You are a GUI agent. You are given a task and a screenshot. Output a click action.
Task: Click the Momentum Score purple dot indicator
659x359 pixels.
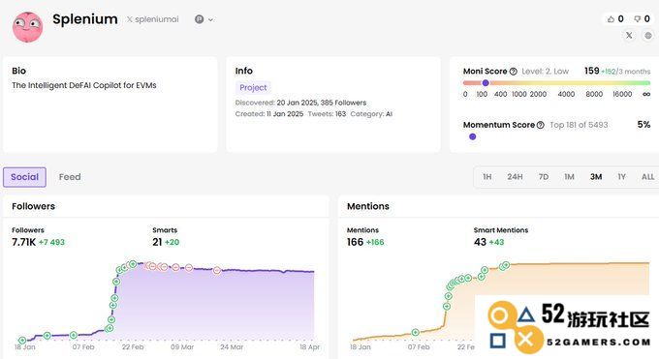coord(472,136)
